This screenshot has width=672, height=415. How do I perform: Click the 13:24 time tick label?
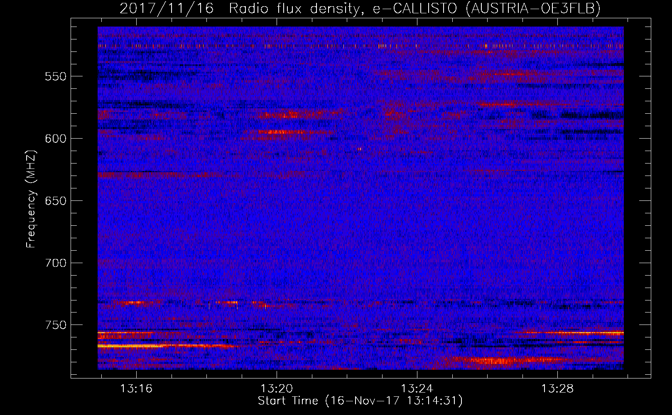point(417,388)
